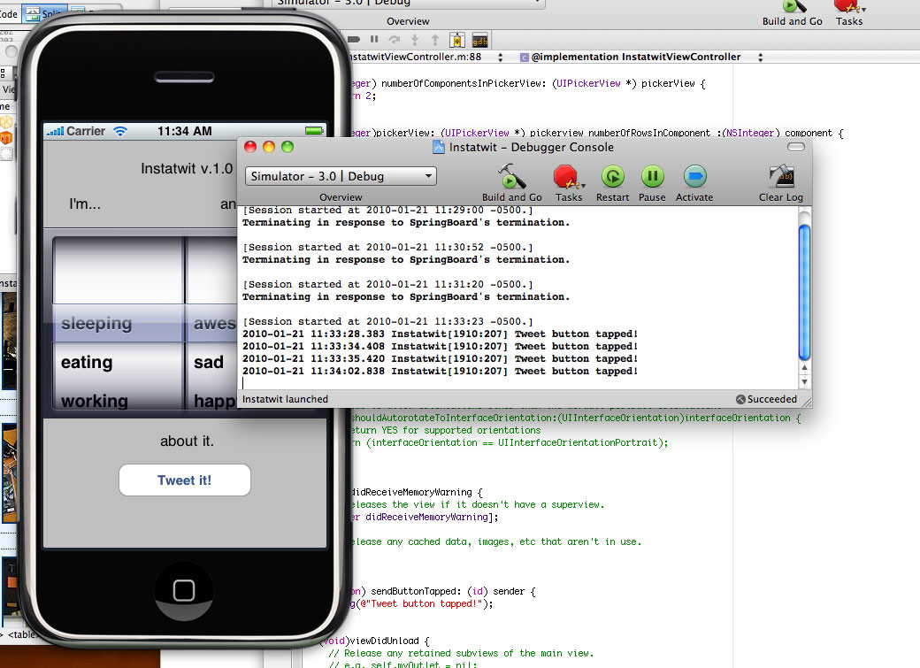Viewport: 920px width, 668px height.
Task: Click the 'Succeeded' build status text
Action: tap(772, 399)
